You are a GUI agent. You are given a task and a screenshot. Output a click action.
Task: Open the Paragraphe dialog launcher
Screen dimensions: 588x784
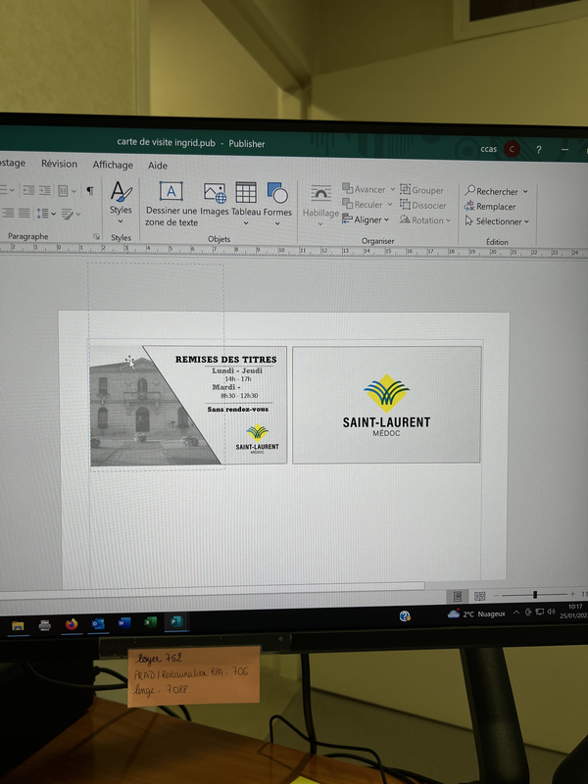click(x=96, y=236)
